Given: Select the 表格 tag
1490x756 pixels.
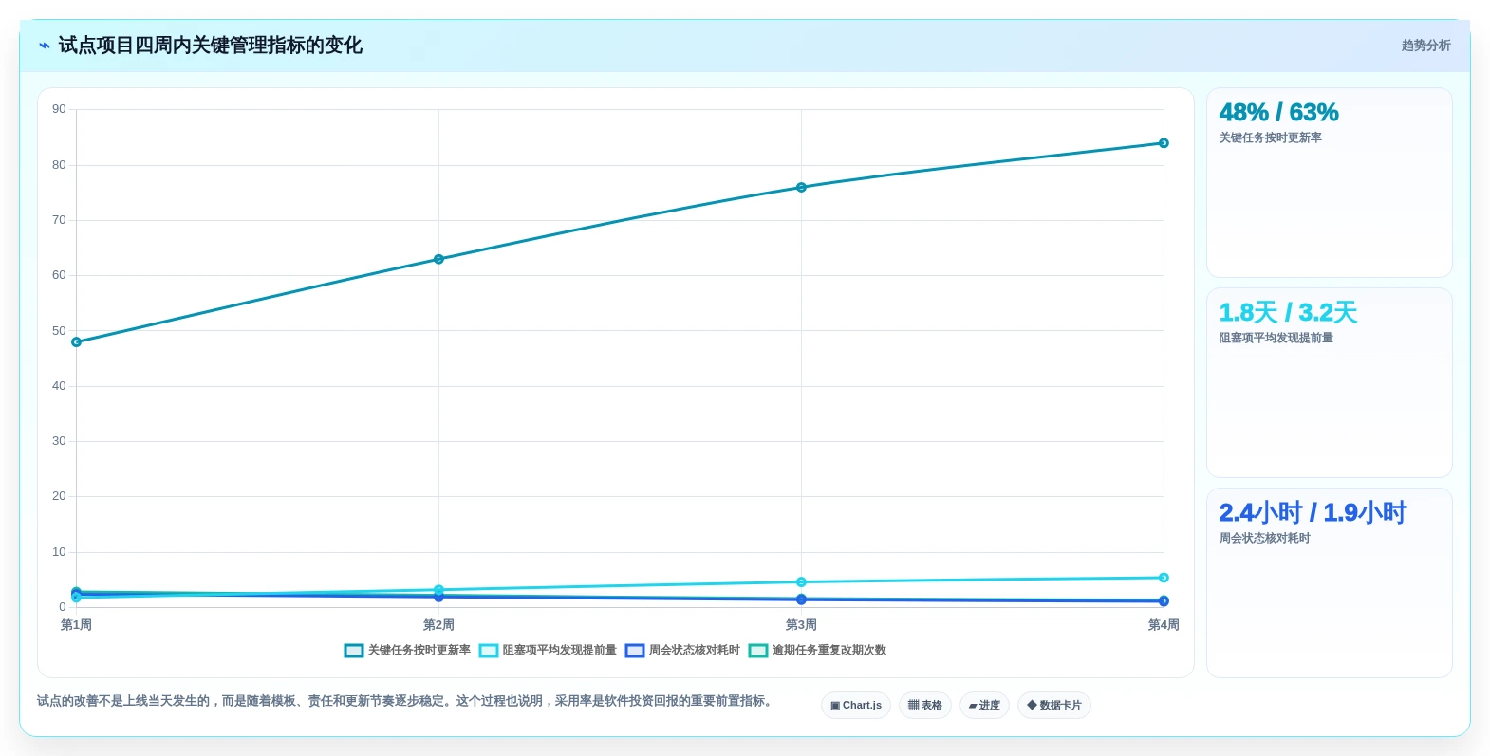Looking at the screenshot, I should tap(925, 706).
